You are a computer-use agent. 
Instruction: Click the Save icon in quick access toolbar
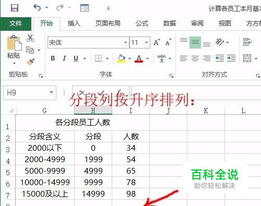pyautogui.click(x=15, y=8)
